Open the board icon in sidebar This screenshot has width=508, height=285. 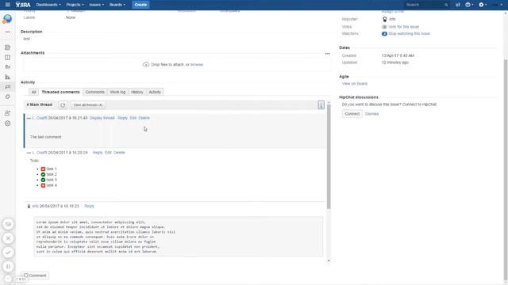[x=7, y=57]
